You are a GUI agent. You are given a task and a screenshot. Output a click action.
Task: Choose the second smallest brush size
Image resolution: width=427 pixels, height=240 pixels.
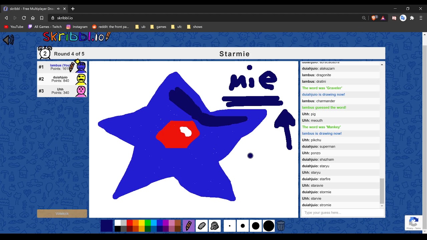coord(243,226)
